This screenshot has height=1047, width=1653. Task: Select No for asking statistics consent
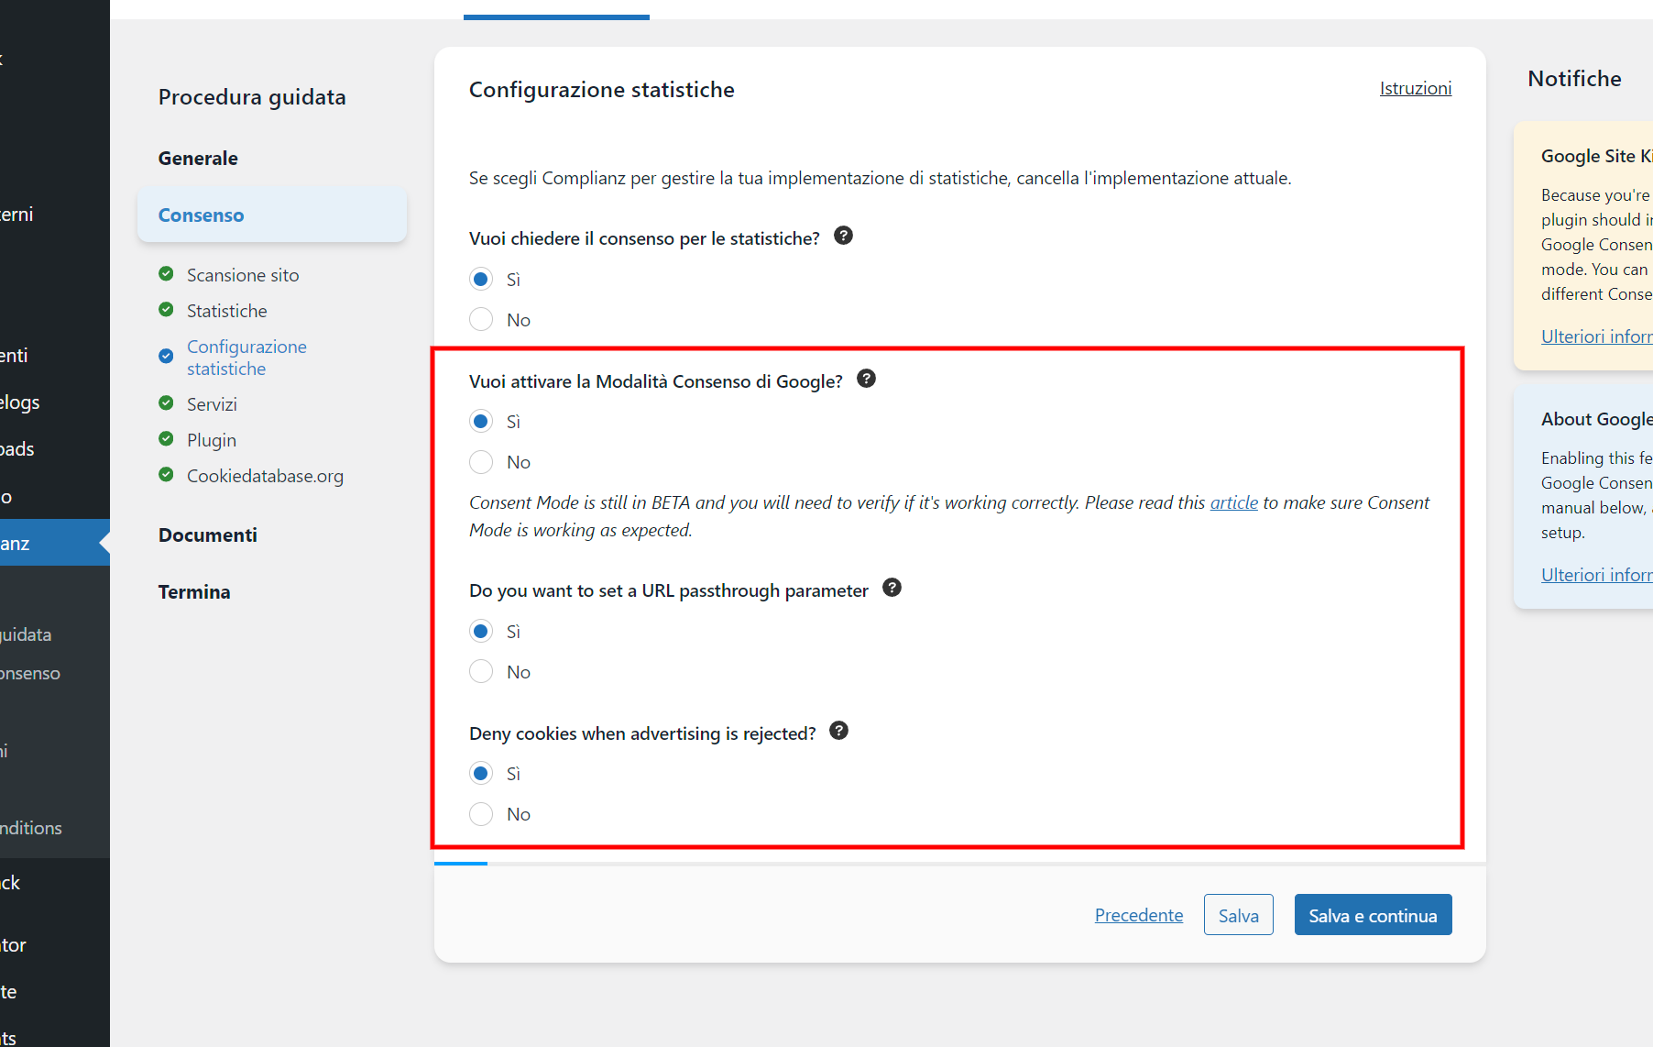[481, 319]
